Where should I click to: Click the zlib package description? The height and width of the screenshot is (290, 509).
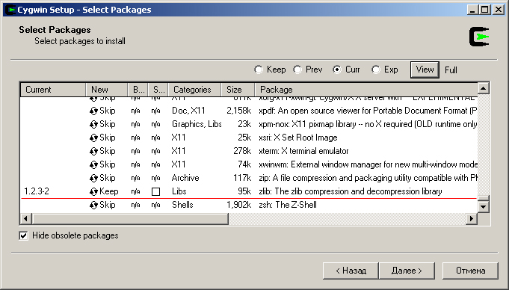pos(351,191)
